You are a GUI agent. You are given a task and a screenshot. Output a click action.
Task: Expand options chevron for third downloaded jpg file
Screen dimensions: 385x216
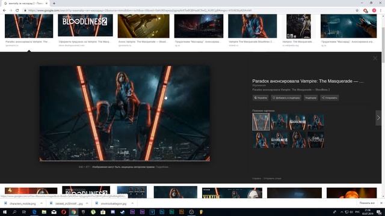point(132,203)
